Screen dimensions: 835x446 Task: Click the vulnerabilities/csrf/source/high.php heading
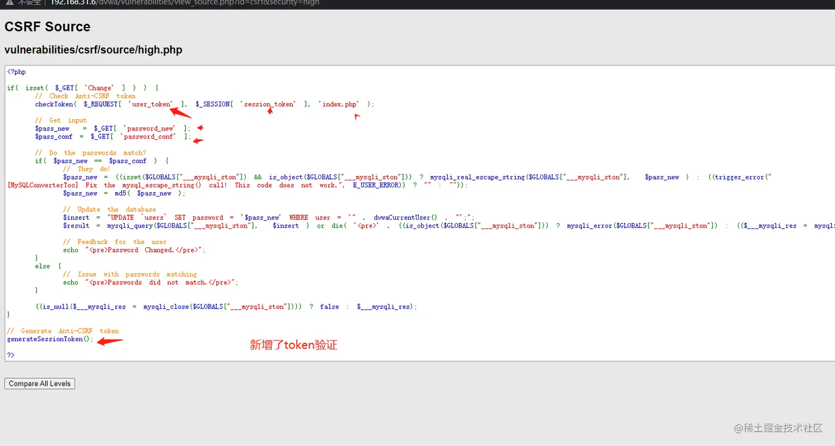(x=93, y=50)
